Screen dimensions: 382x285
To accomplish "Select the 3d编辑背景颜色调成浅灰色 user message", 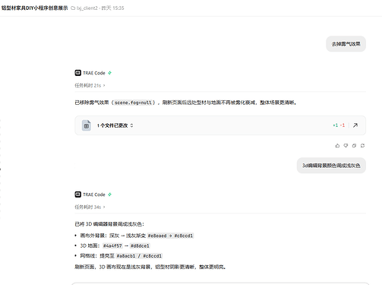I will (x=331, y=166).
